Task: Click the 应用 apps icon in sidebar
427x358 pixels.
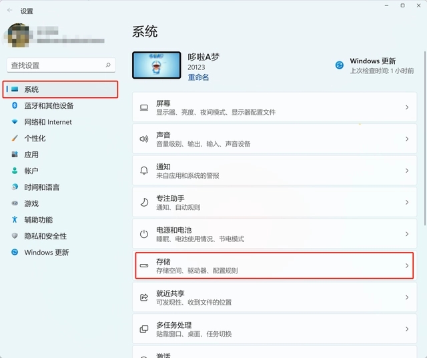Action: point(15,155)
